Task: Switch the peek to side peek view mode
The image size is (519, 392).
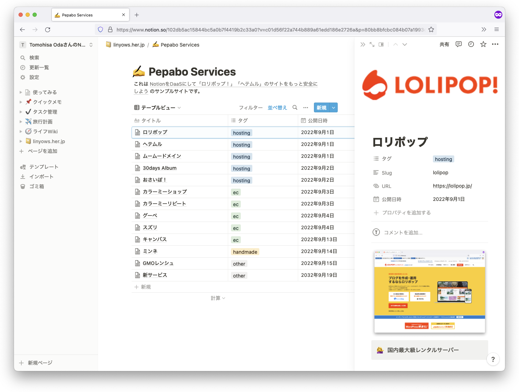Action: (381, 44)
